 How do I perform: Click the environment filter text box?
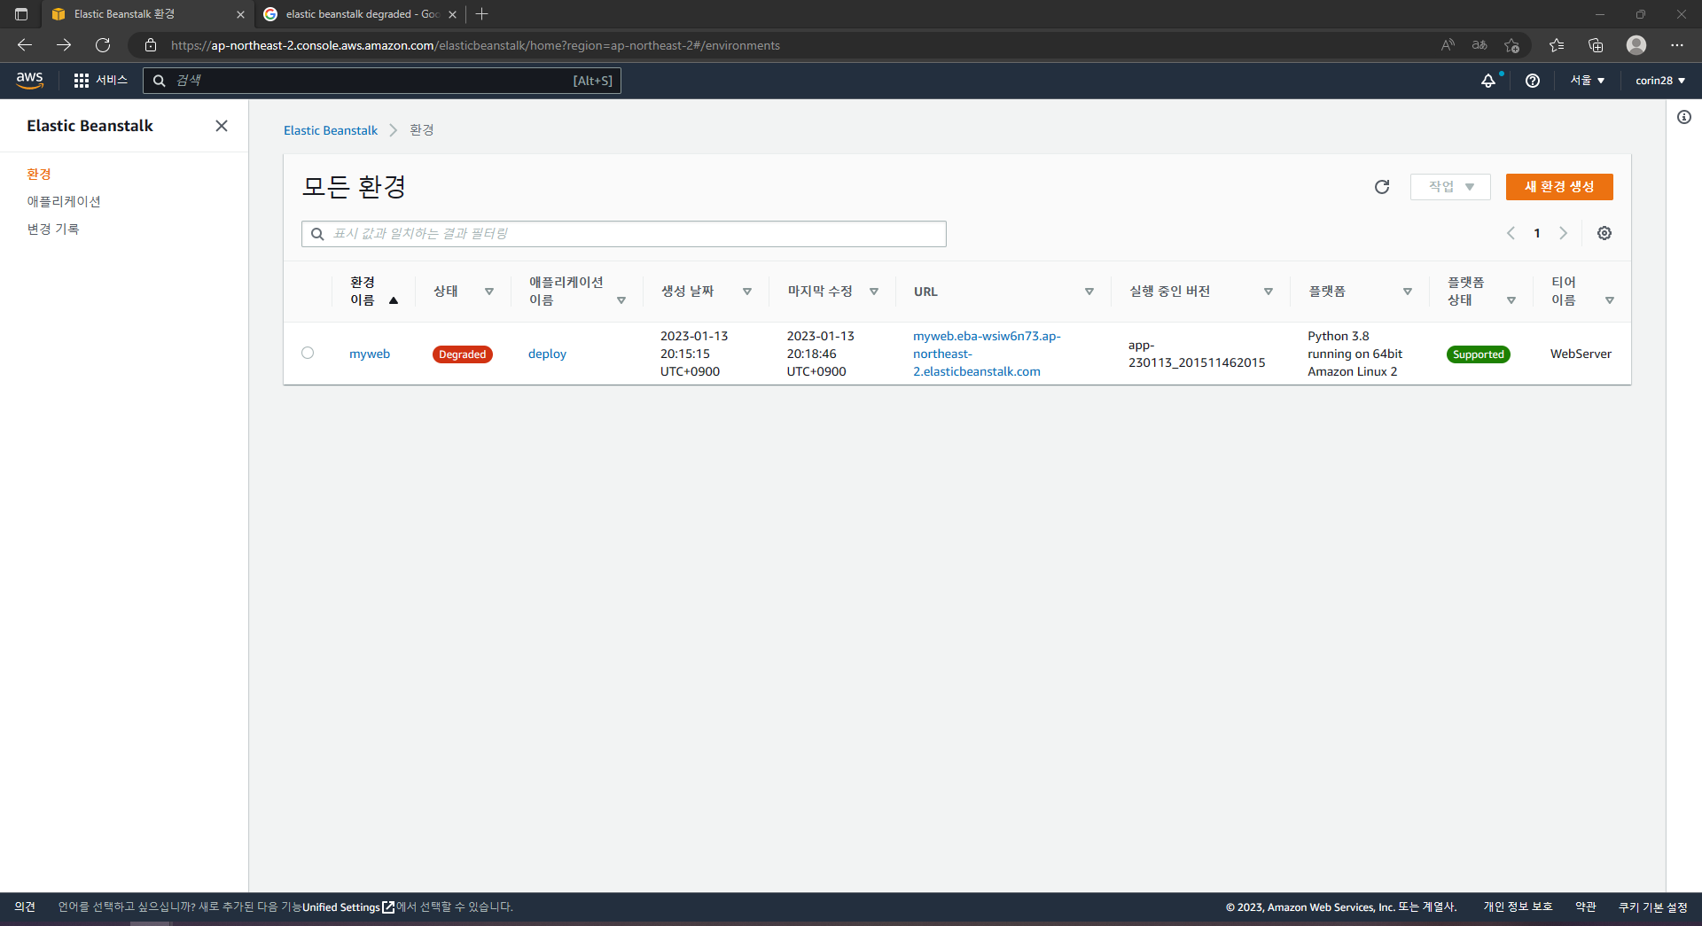(x=624, y=234)
